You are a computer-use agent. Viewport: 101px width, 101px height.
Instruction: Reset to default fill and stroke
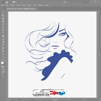click(x=2, y=60)
